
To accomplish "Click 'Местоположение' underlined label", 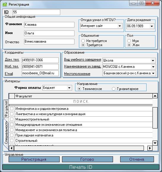I will click(x=77, y=74).
